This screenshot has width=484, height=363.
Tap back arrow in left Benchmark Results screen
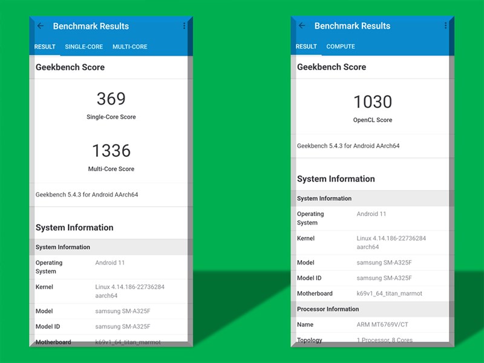(x=41, y=26)
